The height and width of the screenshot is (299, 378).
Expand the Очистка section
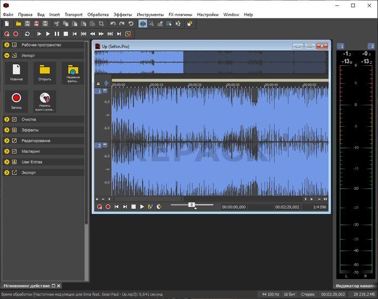point(7,119)
